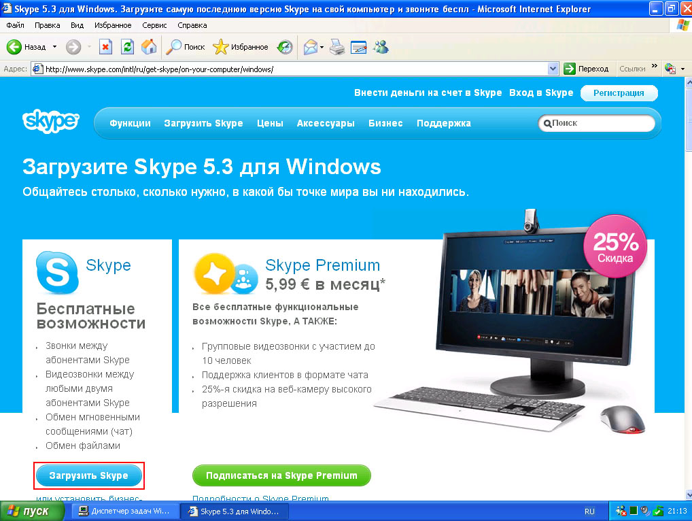Switch to Диспетчер задач taskbar button
Screen dimensions: 692x521
click(x=124, y=511)
